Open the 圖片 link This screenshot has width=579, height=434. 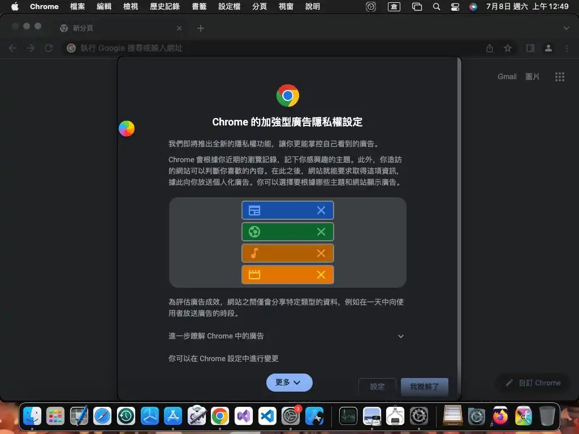coord(532,77)
